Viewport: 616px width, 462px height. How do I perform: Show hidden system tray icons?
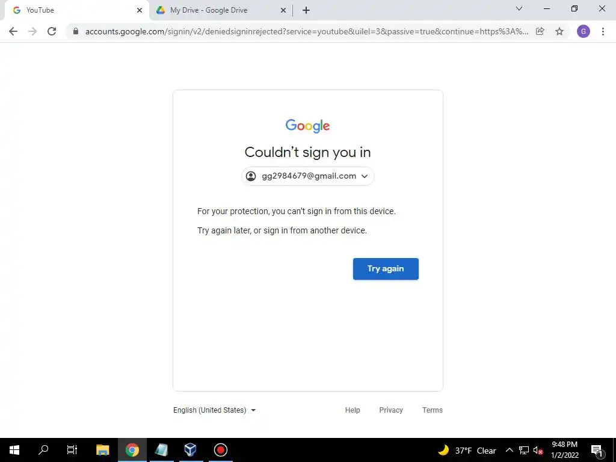[509, 450]
